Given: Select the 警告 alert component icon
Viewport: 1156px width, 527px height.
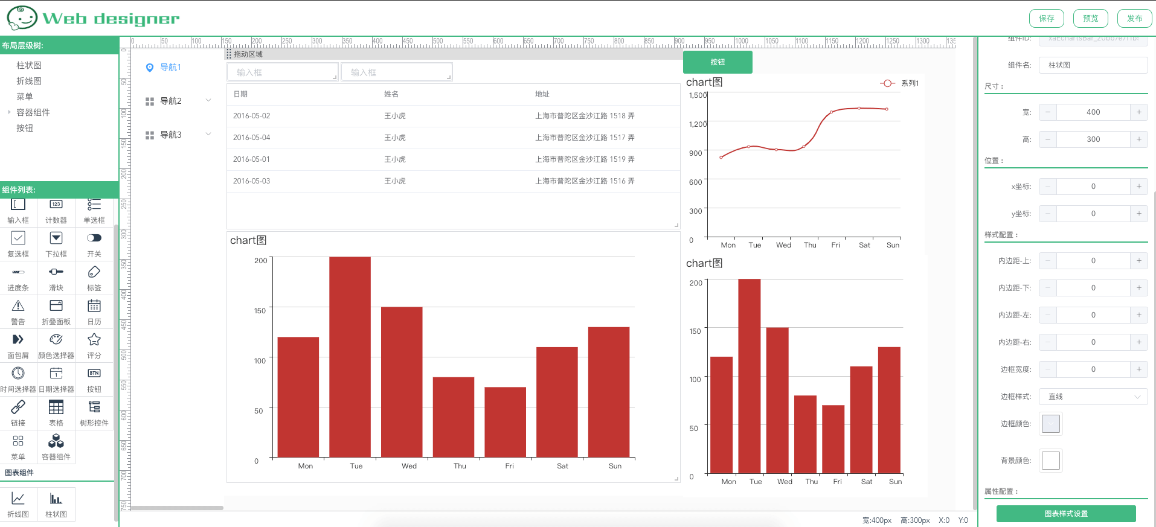Looking at the screenshot, I should [x=18, y=305].
